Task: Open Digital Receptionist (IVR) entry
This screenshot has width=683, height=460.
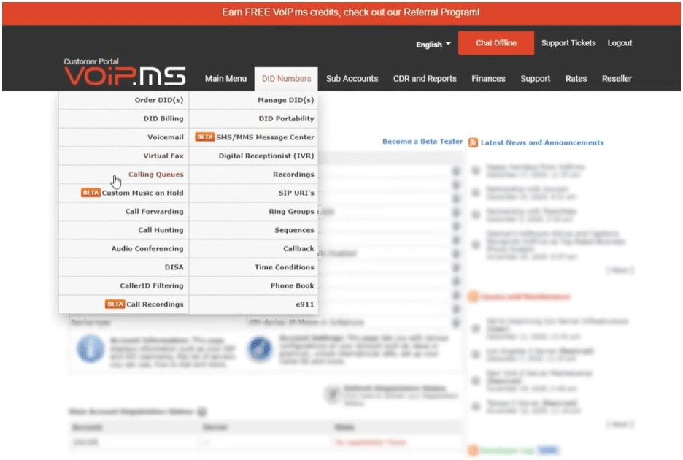Action: coord(253,156)
